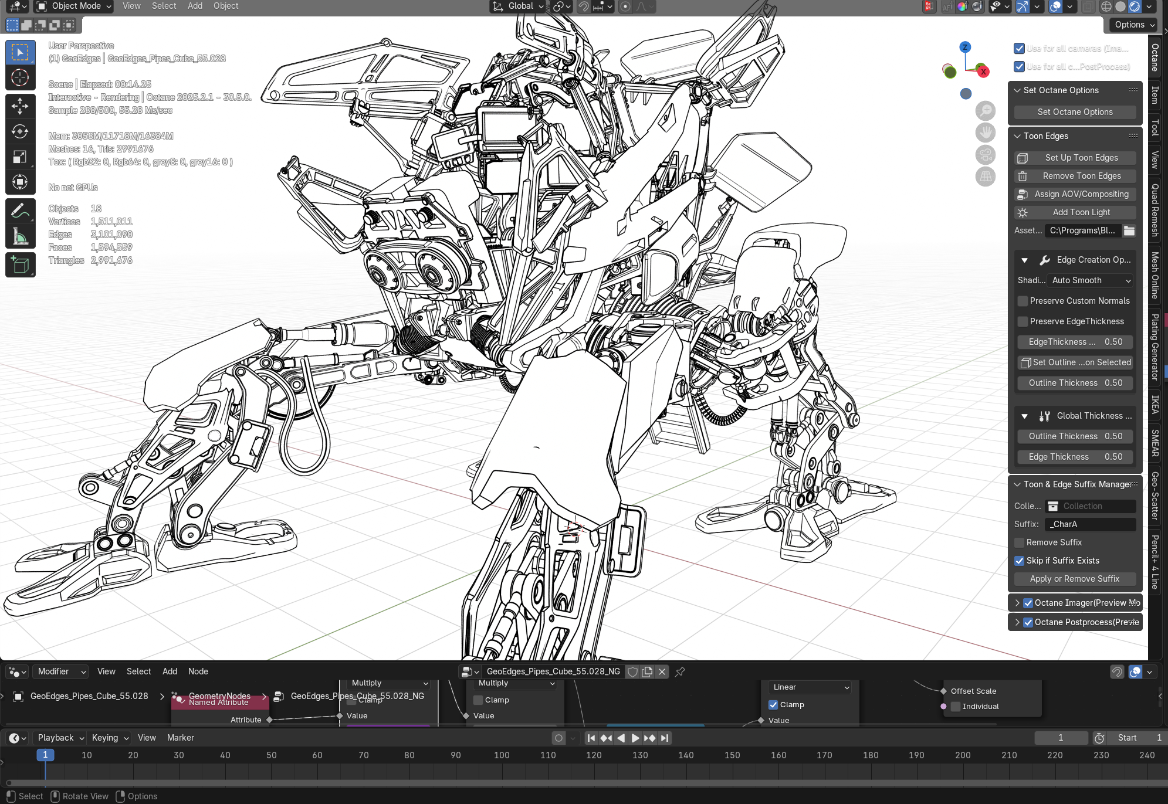The width and height of the screenshot is (1168, 804).
Task: Switch to the Quad Remesh sidebar tab
Action: tap(1155, 211)
